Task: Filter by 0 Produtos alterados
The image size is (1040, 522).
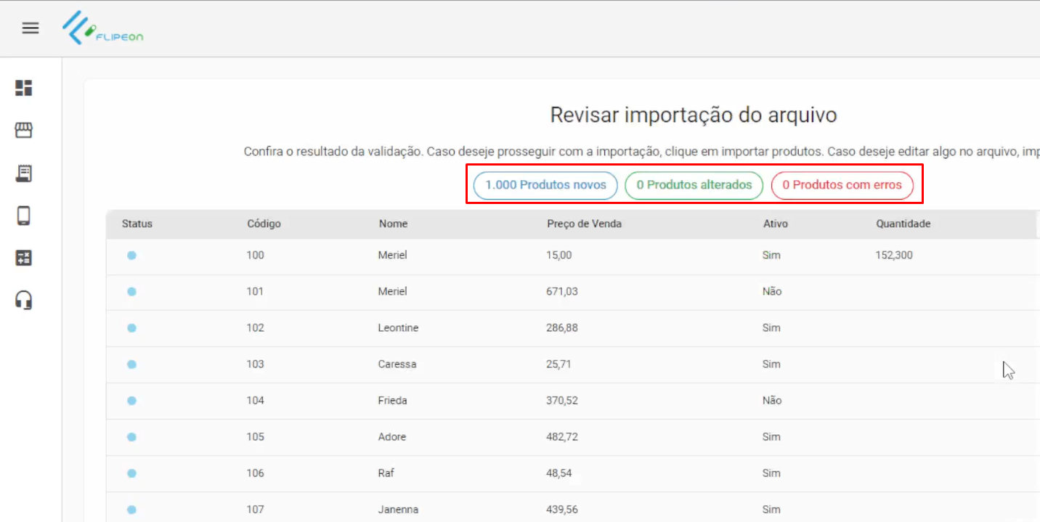Action: 694,185
